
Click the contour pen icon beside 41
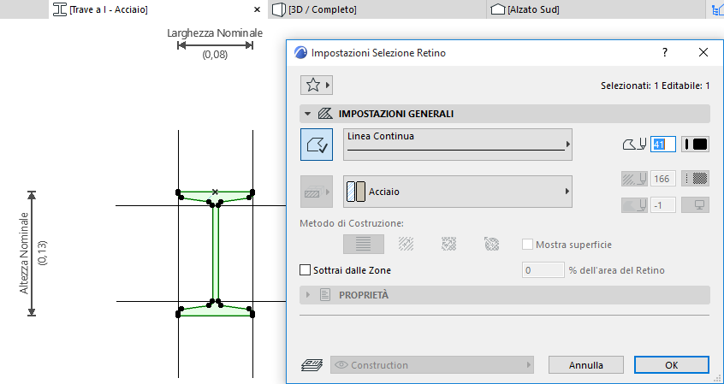[x=634, y=145]
